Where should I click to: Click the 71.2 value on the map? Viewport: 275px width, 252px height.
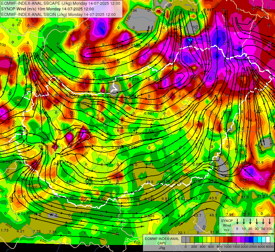click(261, 197)
